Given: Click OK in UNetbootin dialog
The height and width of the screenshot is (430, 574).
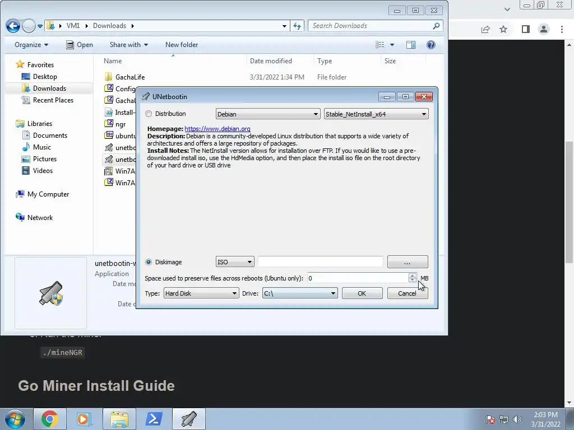Looking at the screenshot, I should (x=362, y=293).
